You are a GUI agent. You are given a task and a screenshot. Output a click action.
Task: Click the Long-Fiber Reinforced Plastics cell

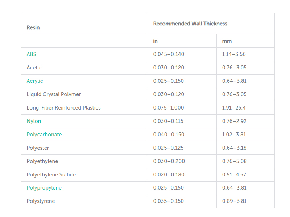click(64, 108)
